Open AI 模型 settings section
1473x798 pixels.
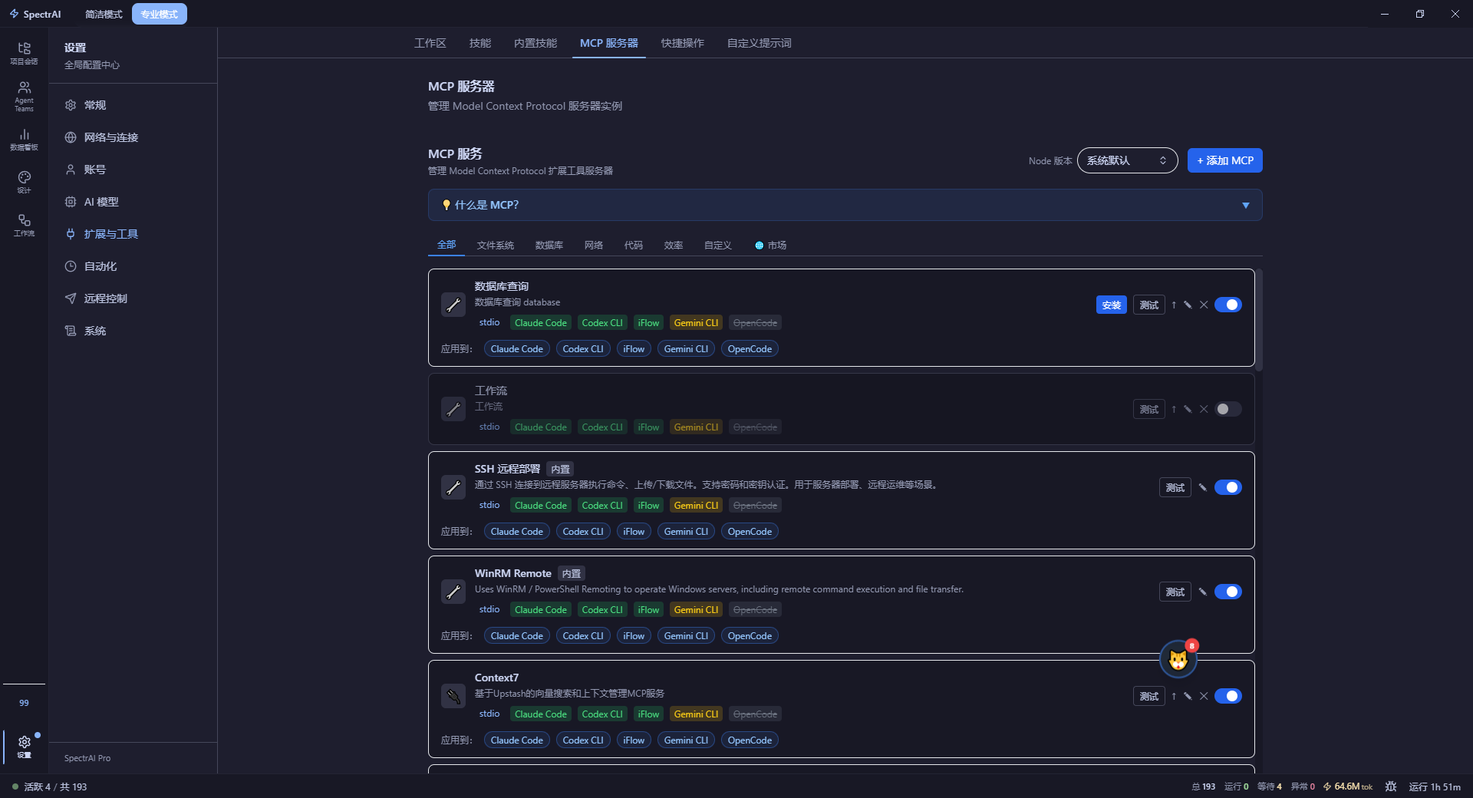click(x=133, y=202)
